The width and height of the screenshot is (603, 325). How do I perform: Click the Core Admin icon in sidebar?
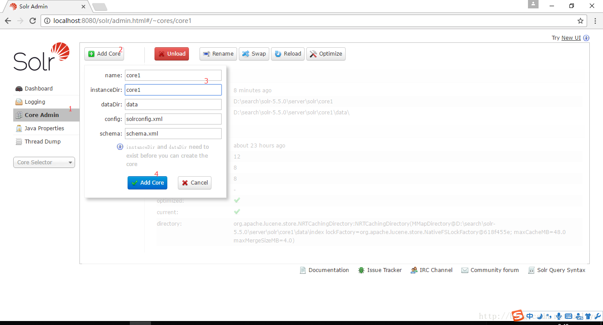click(x=19, y=115)
